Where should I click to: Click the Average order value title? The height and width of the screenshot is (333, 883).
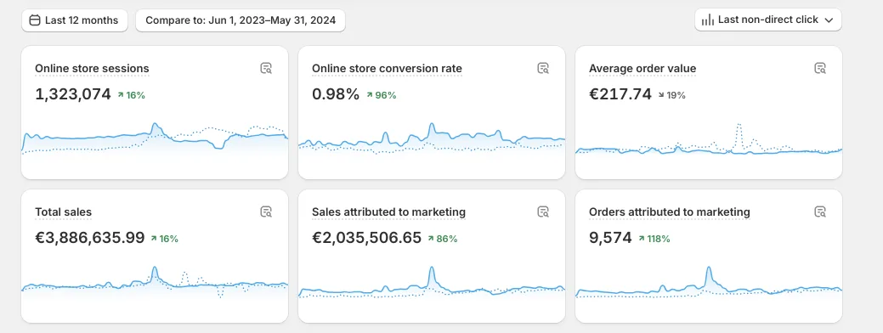(642, 69)
